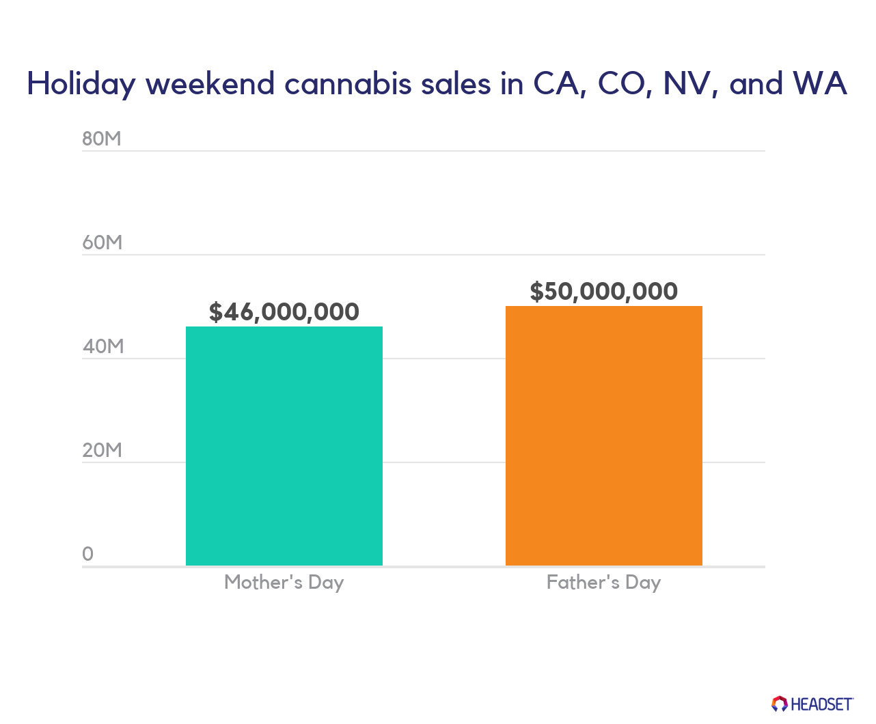Click the baseline x-axis line
This screenshot has height=724, width=876.
424,566
